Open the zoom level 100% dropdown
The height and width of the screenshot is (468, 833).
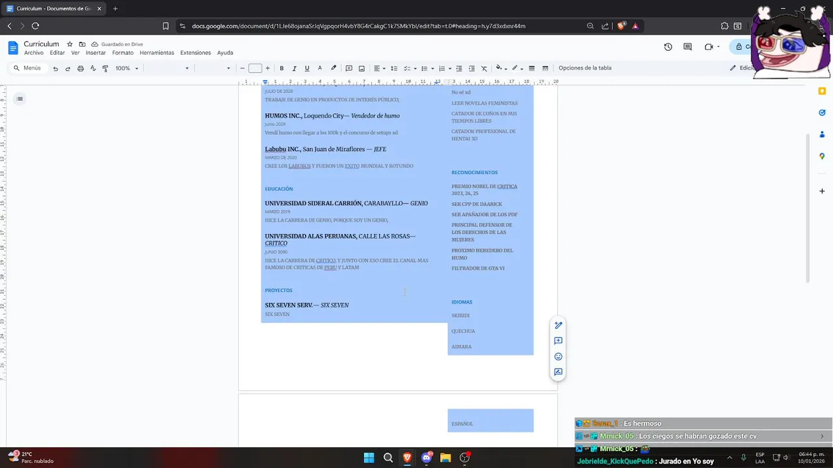pyautogui.click(x=127, y=68)
